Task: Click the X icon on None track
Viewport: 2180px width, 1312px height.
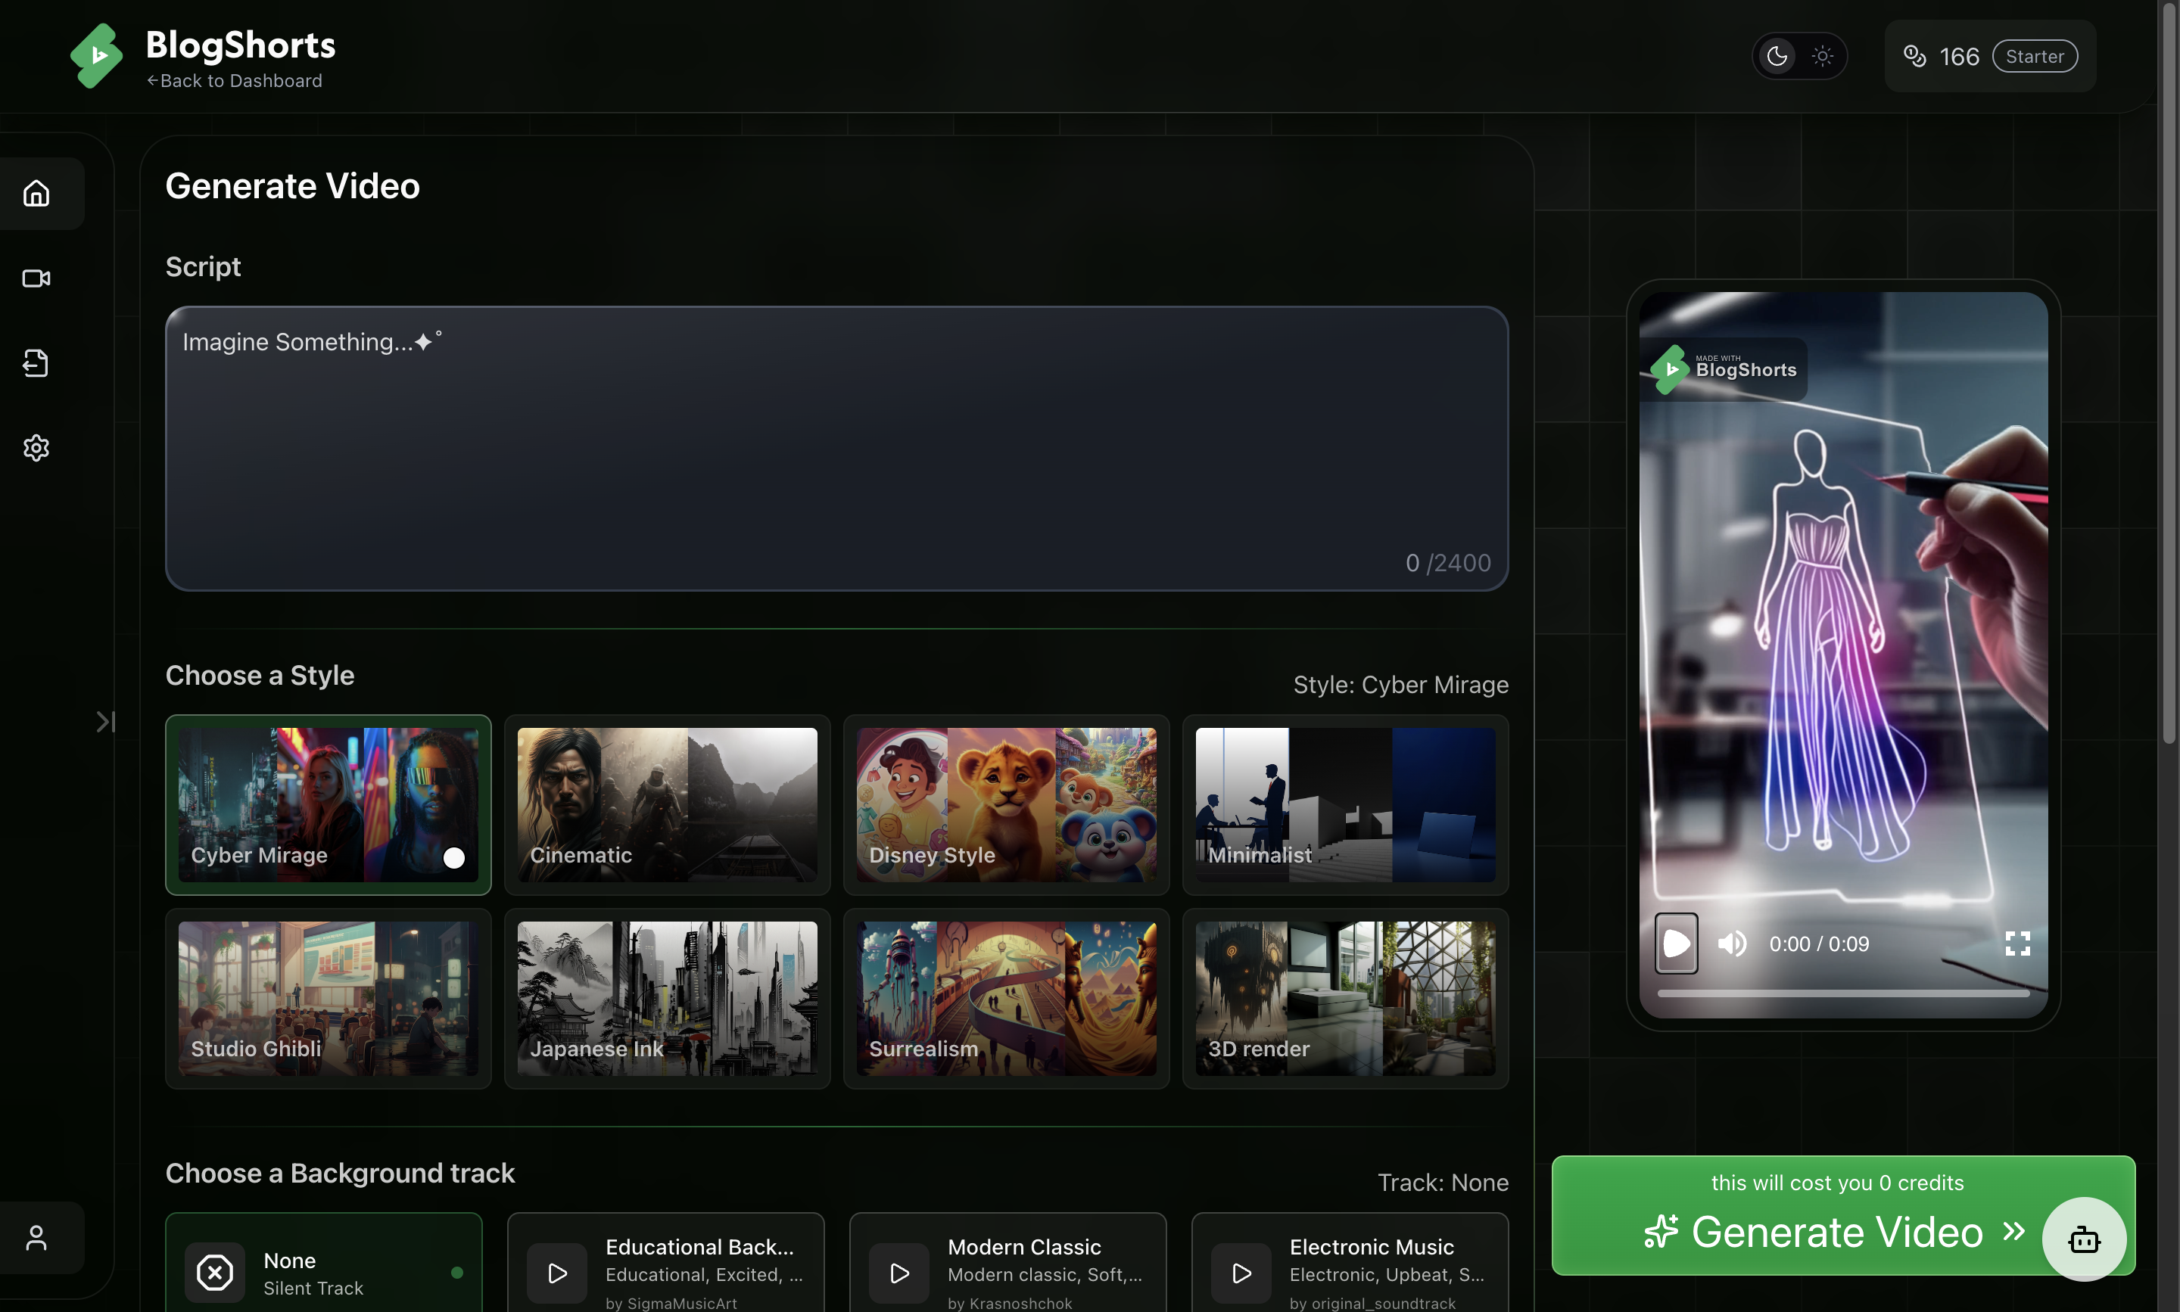Action: coord(215,1273)
